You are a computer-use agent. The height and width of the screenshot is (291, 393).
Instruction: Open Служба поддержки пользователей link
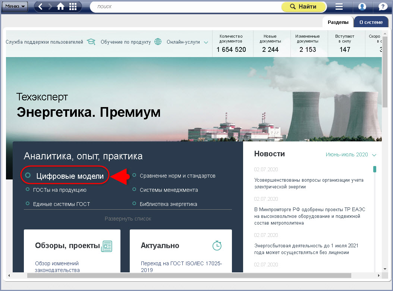coord(44,42)
